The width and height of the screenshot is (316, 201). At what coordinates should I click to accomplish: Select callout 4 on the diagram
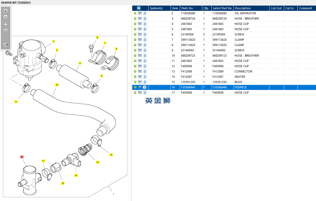point(57,50)
